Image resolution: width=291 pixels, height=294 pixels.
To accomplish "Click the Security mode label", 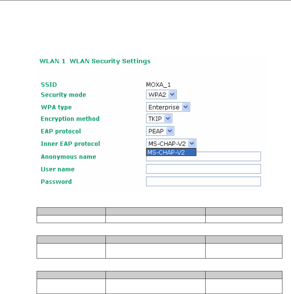I will tap(63, 95).
